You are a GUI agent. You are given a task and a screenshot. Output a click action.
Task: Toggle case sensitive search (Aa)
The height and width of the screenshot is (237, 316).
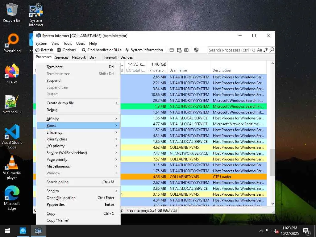[x=260, y=50]
